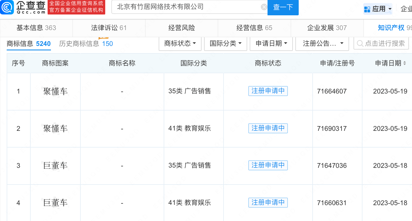The height and width of the screenshot is (221, 412).
Task: Click 注册申请中 status tag in row 4
Action: (x=268, y=203)
